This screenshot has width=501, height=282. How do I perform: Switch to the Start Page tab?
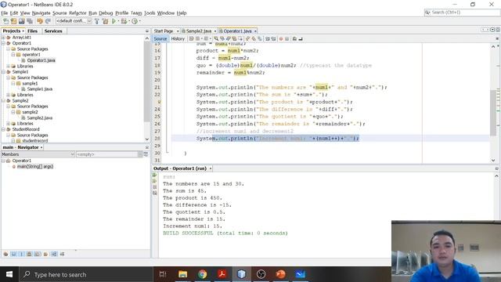pyautogui.click(x=164, y=31)
